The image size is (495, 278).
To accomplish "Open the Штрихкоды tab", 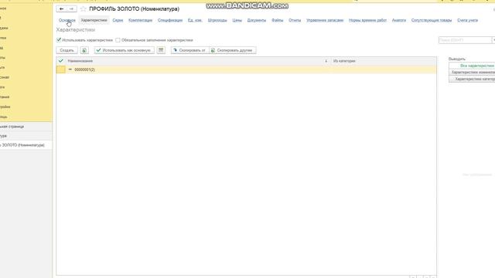I will pos(217,20).
